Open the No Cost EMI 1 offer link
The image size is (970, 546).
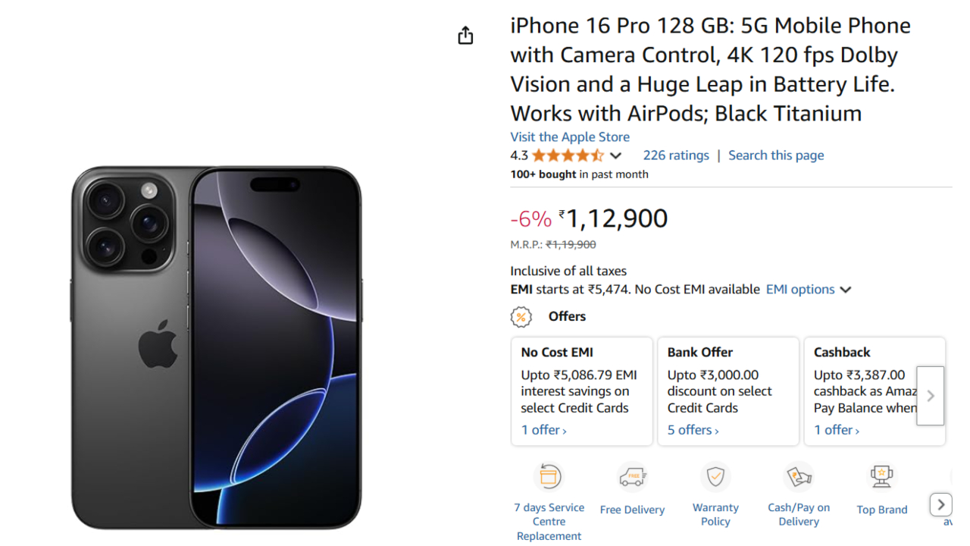click(x=543, y=430)
